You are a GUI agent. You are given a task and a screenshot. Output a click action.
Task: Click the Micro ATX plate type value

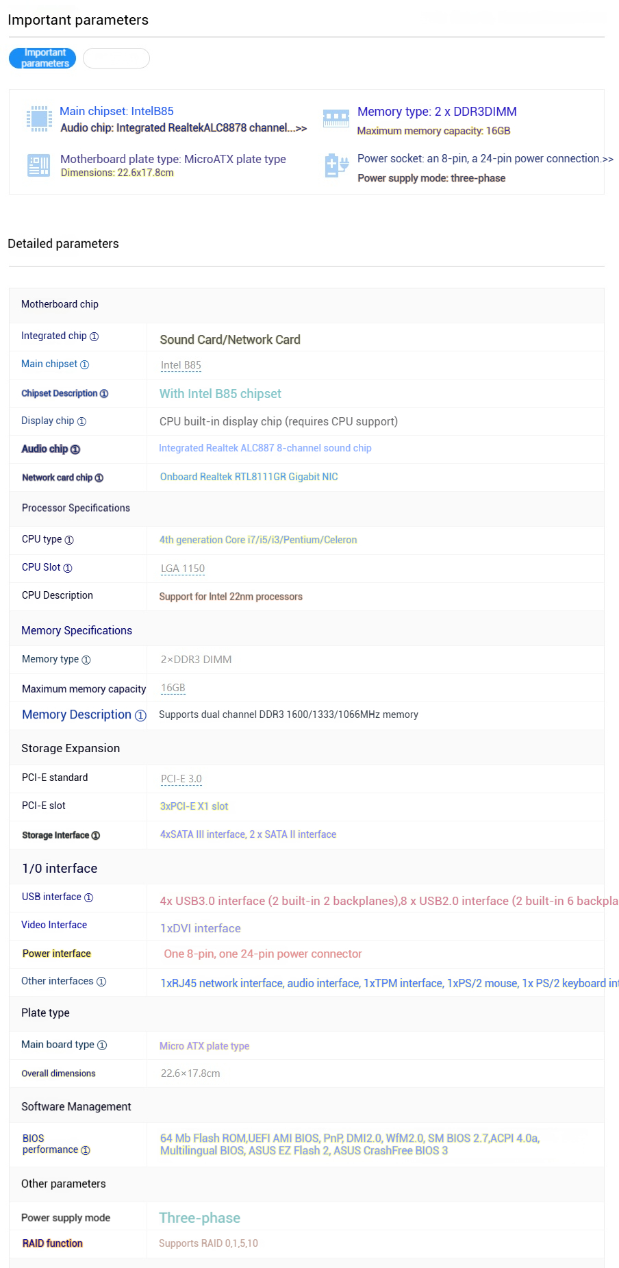(x=205, y=1046)
